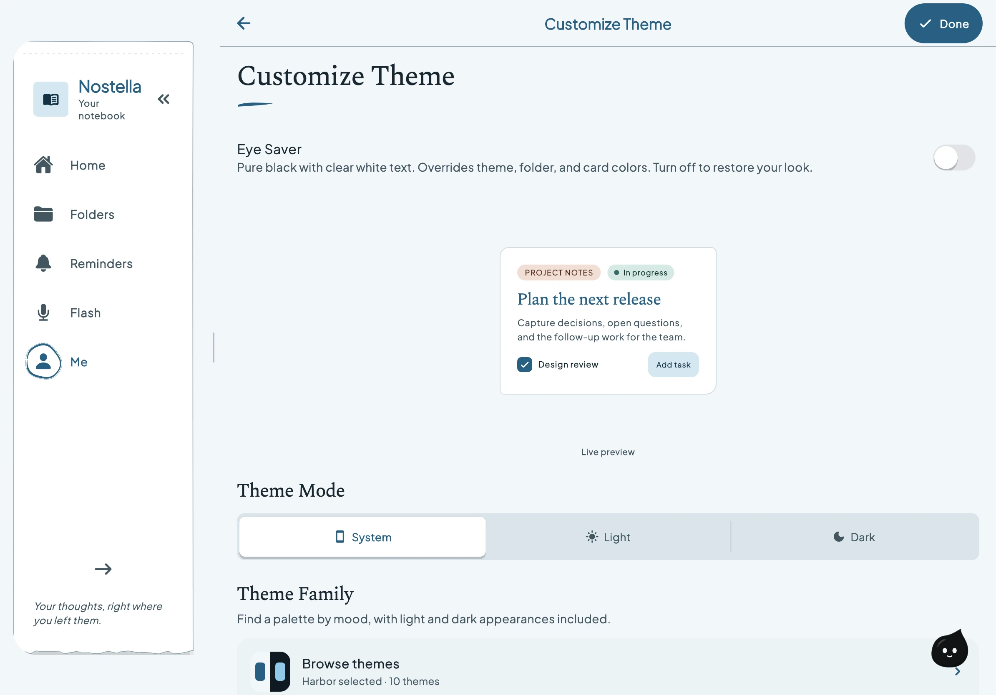This screenshot has width=996, height=695.
Task: Click the PROJECT NOTES tag
Action: [558, 272]
